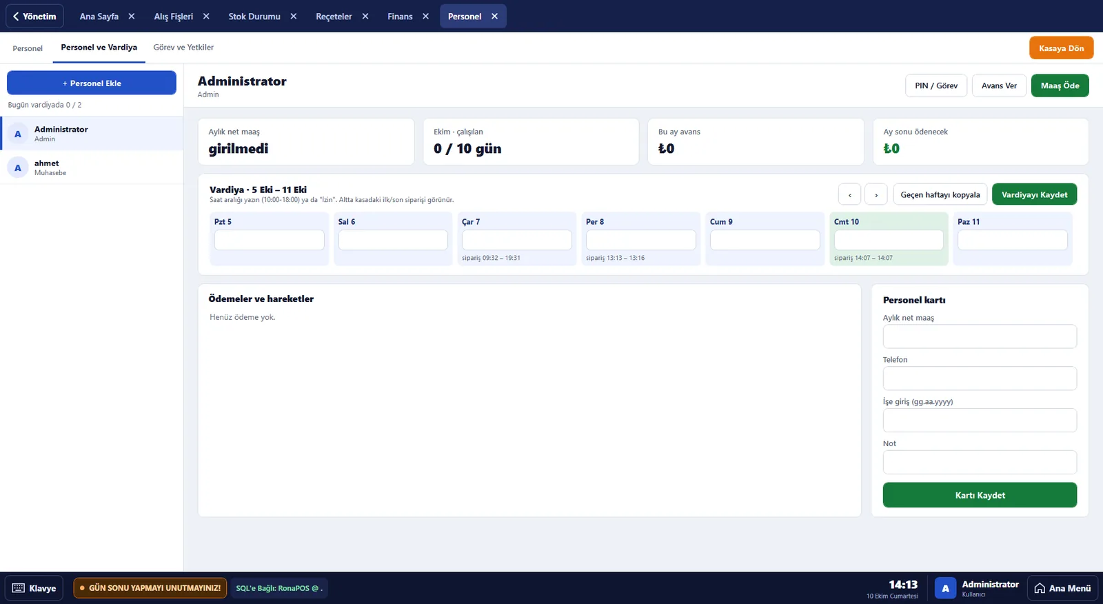Open the Personel sub-tab
This screenshot has height=604, width=1103.
[x=28, y=48]
